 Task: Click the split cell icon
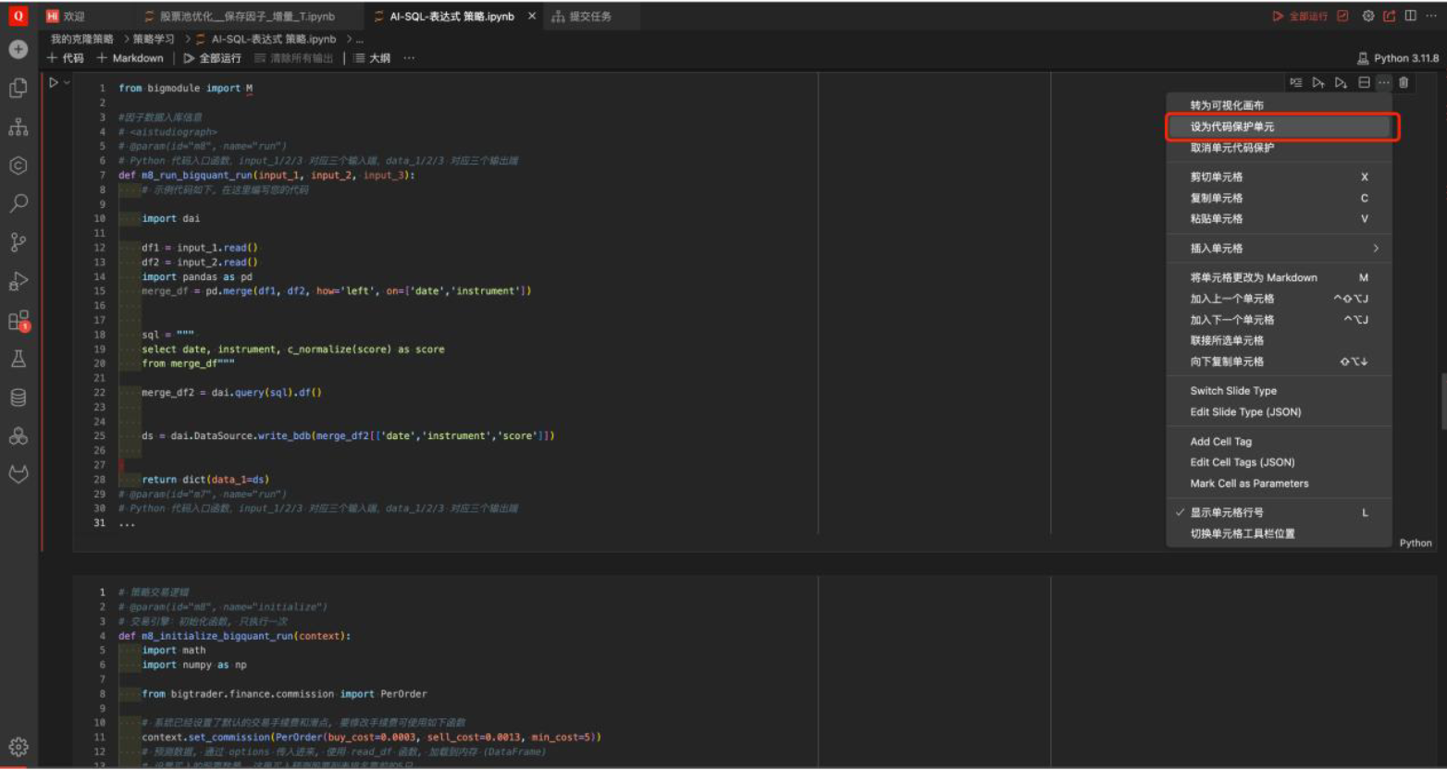tap(1364, 82)
